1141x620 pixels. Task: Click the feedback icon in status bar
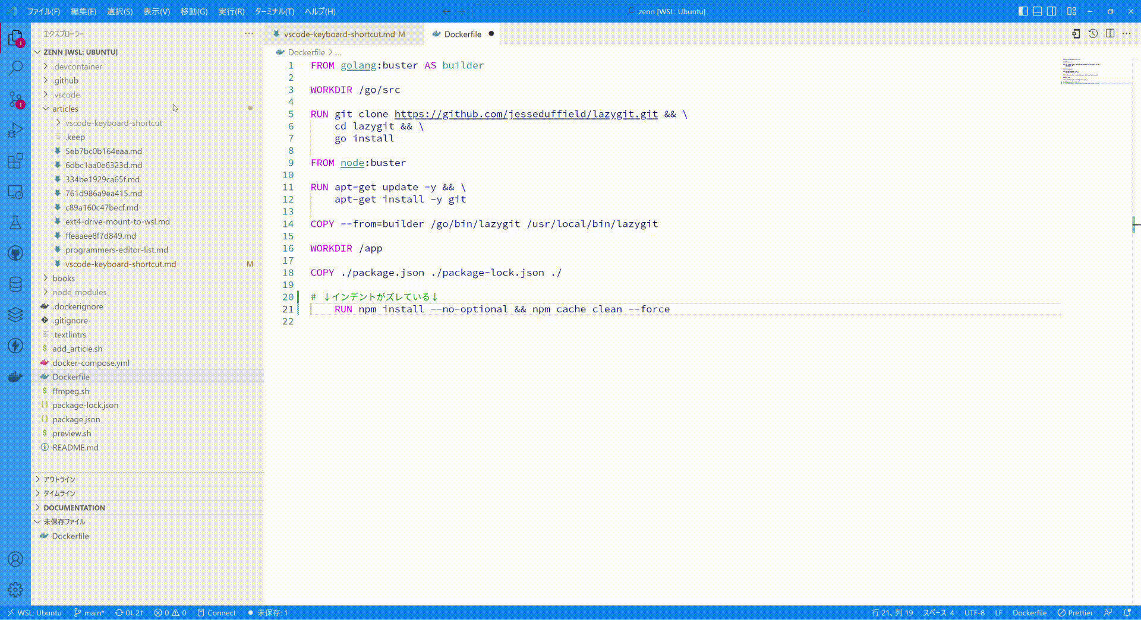tap(1108, 613)
